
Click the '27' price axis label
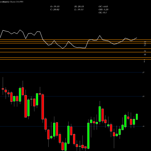143,72
